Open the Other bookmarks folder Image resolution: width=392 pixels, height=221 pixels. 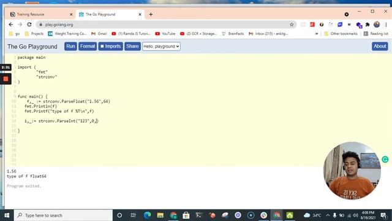tap(341, 34)
